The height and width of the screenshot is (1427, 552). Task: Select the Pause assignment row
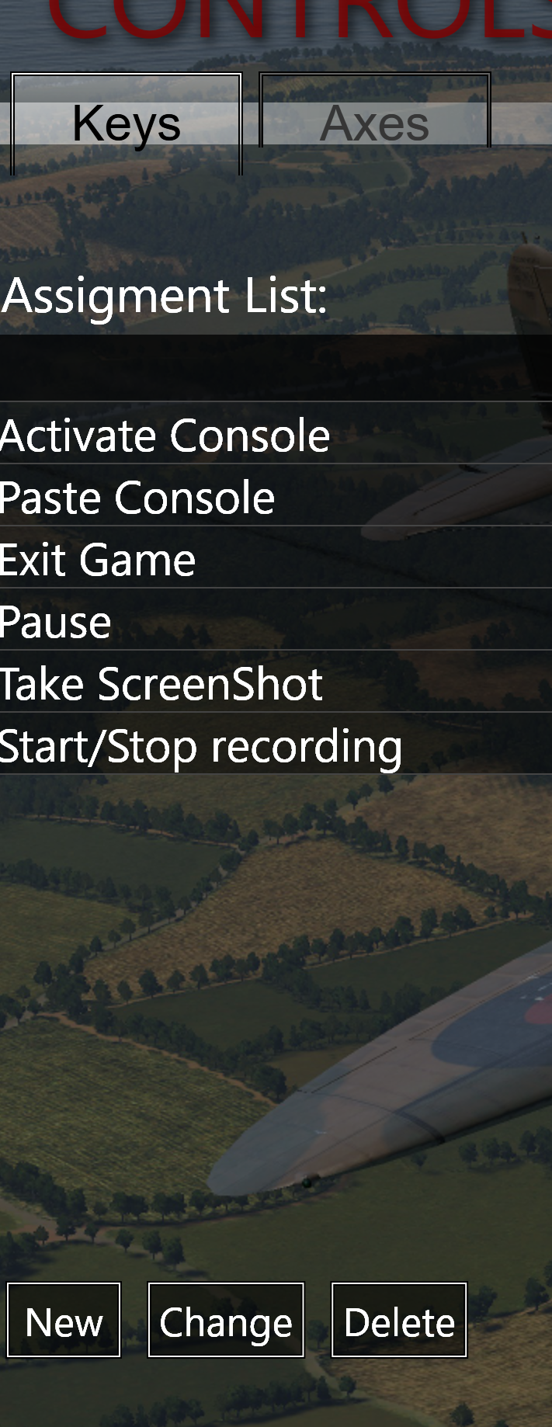coord(276,621)
